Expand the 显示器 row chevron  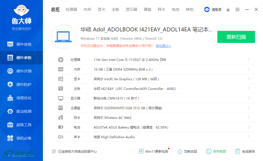pyautogui.click(x=249, y=98)
